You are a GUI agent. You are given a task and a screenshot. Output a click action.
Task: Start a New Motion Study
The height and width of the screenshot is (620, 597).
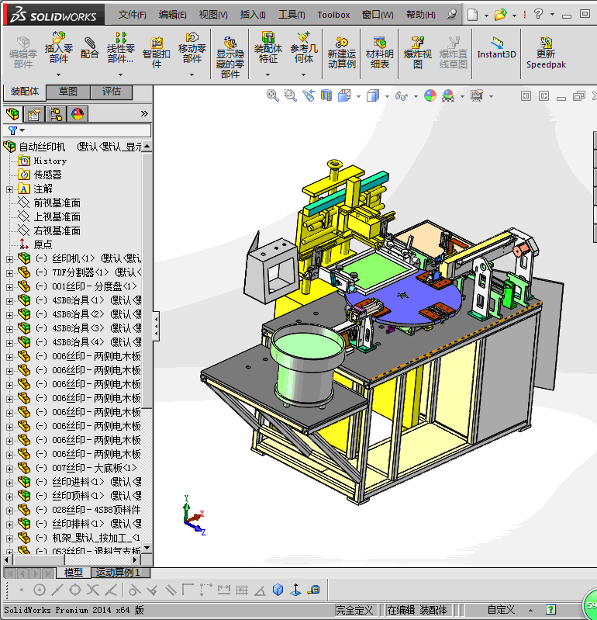point(342,52)
